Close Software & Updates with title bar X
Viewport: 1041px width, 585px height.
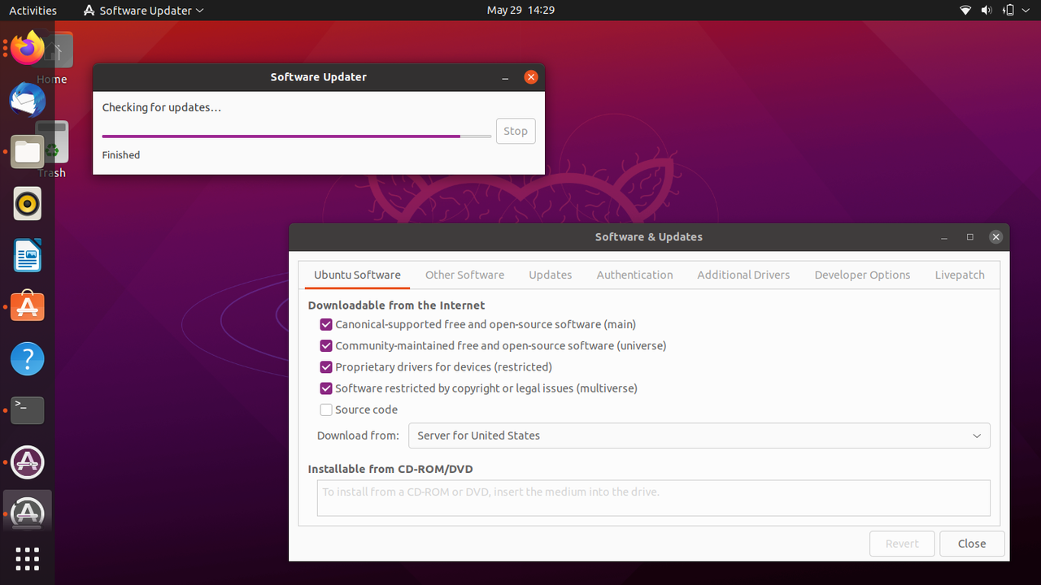coord(995,237)
